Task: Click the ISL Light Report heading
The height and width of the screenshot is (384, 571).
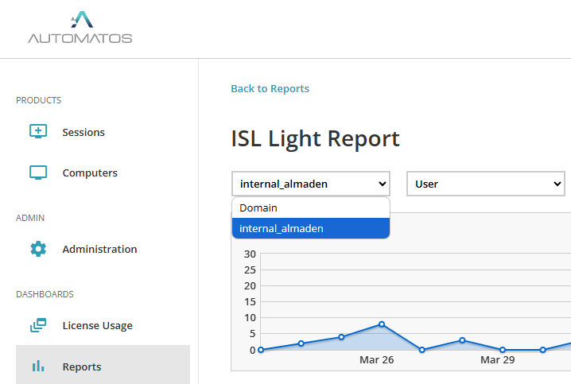Action: tap(315, 138)
